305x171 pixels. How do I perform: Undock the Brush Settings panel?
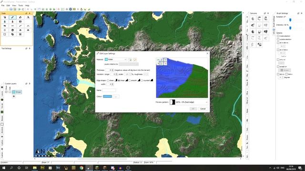coord(298,13)
